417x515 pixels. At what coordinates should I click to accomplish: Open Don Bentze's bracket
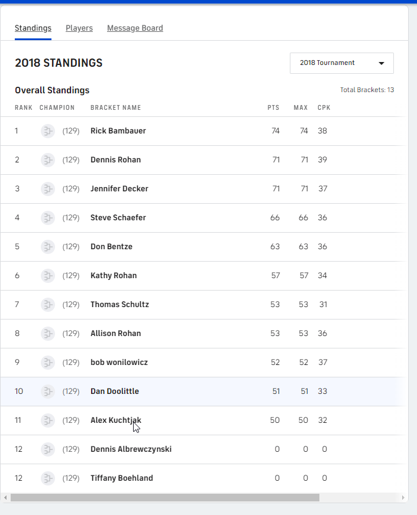(111, 247)
